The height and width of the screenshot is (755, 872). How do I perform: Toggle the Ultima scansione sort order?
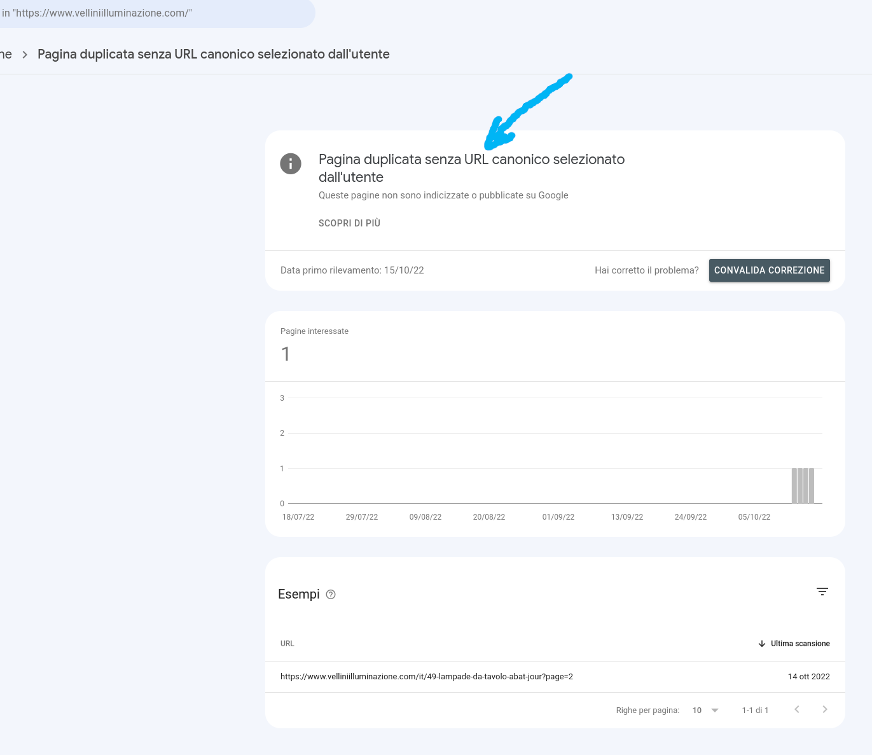click(800, 644)
